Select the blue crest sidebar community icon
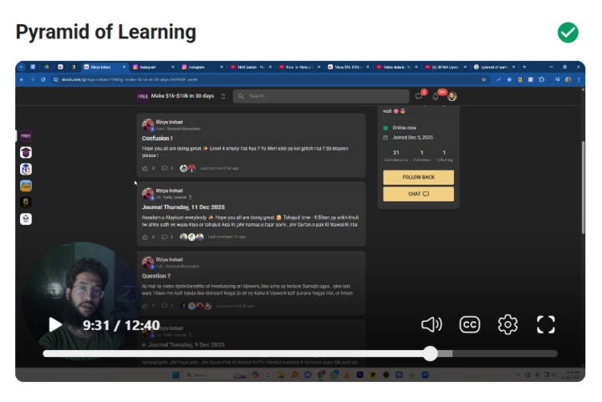Screen dimensions: 602x402 click(26, 169)
